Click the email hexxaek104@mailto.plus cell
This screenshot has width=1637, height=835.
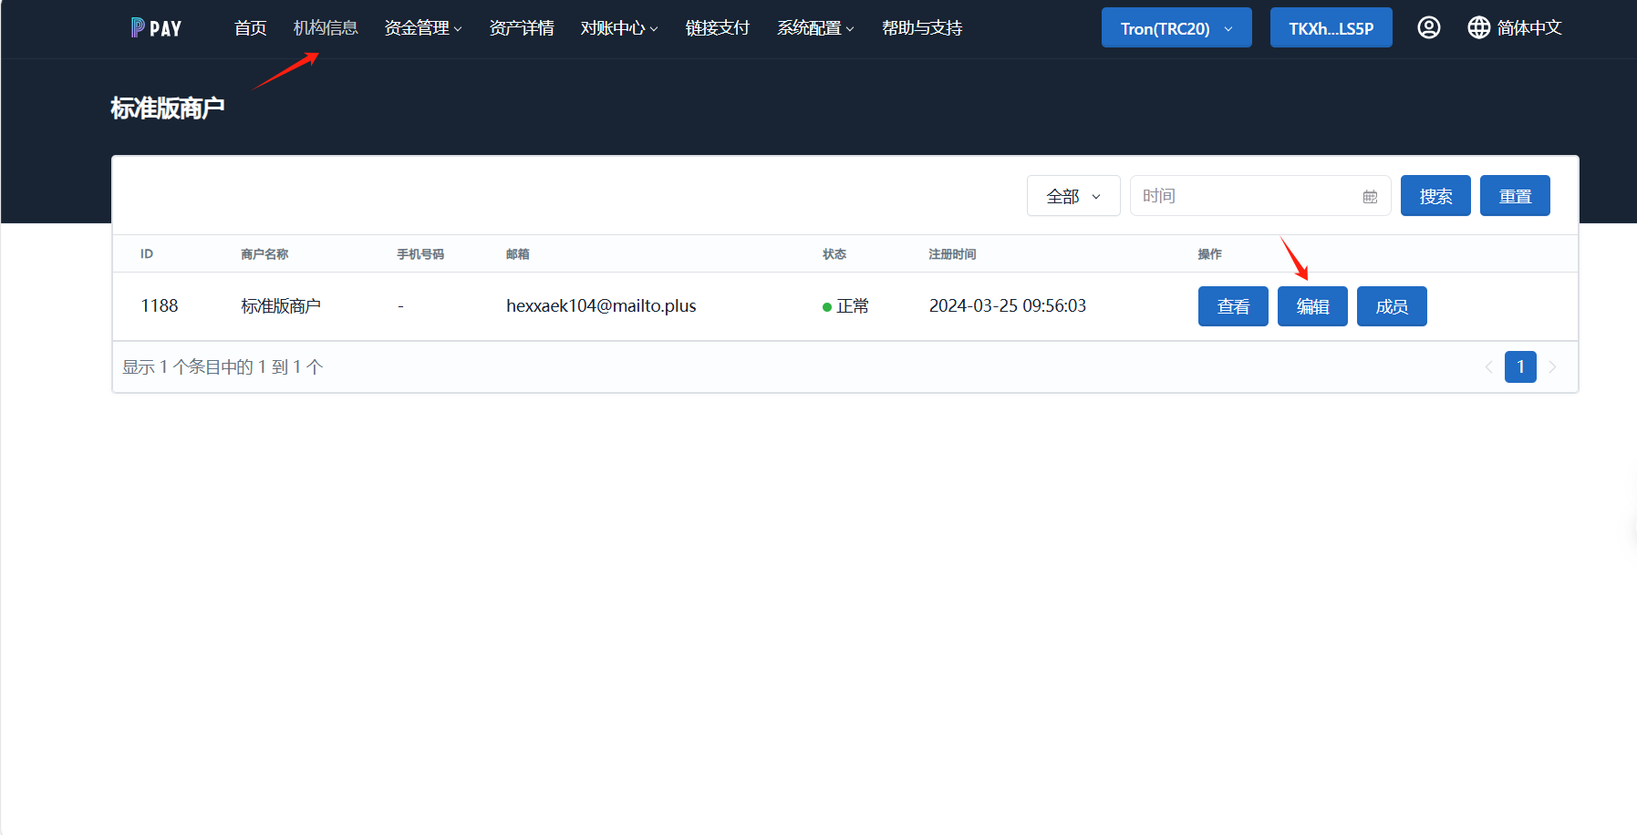coord(601,306)
